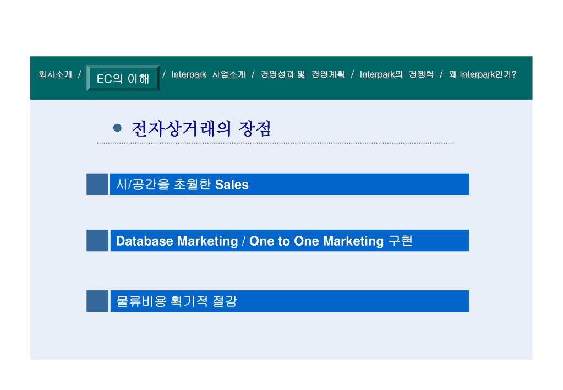
Task: Select the 시/공간을 초월한 Sales bar
Action: tap(289, 184)
